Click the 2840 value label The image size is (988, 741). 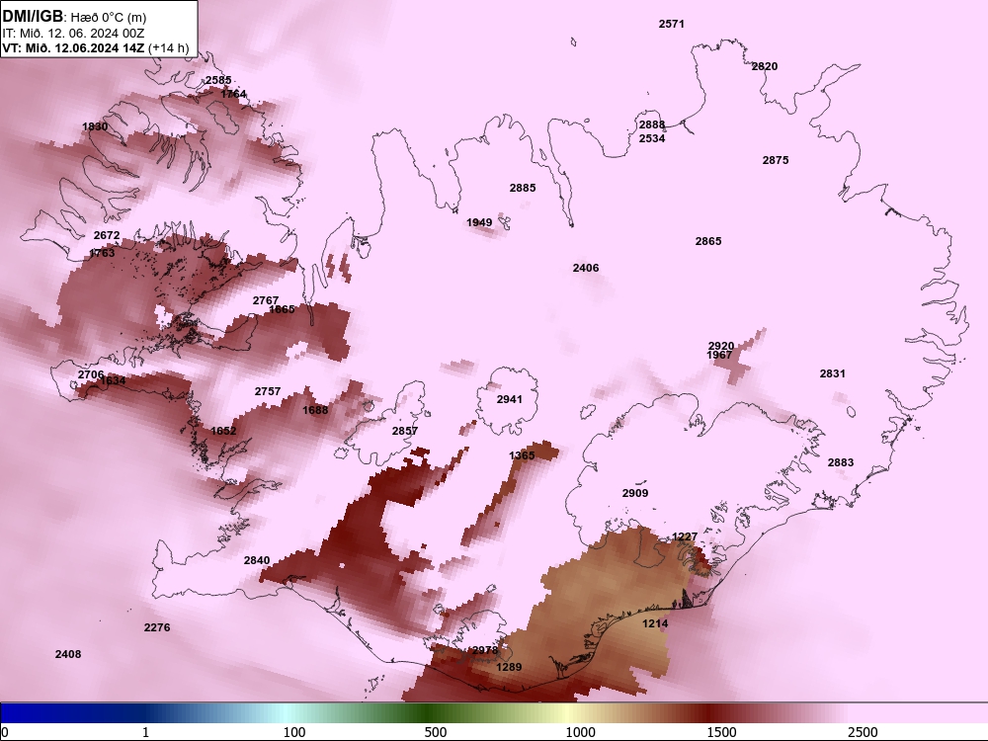tap(257, 561)
